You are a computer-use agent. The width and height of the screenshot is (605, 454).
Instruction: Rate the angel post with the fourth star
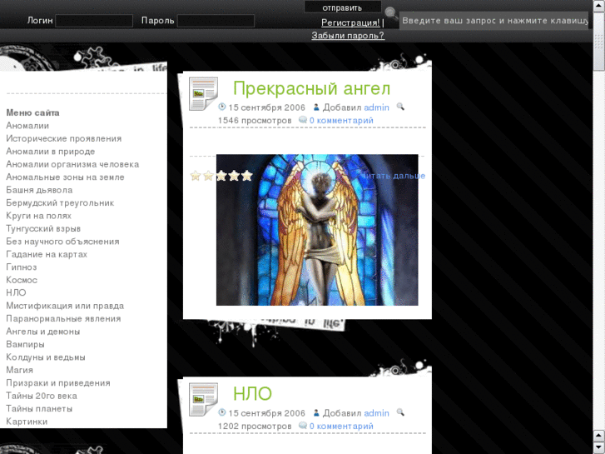pos(234,176)
